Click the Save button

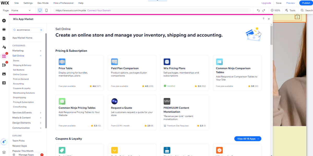279,3
